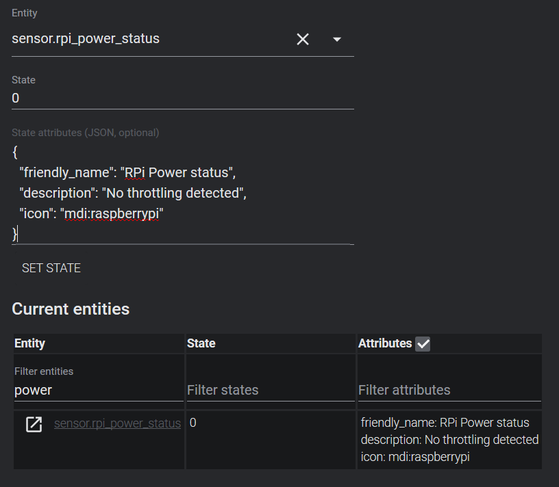Select the Filter attributes input
This screenshot has height=487, width=559.
pos(449,390)
